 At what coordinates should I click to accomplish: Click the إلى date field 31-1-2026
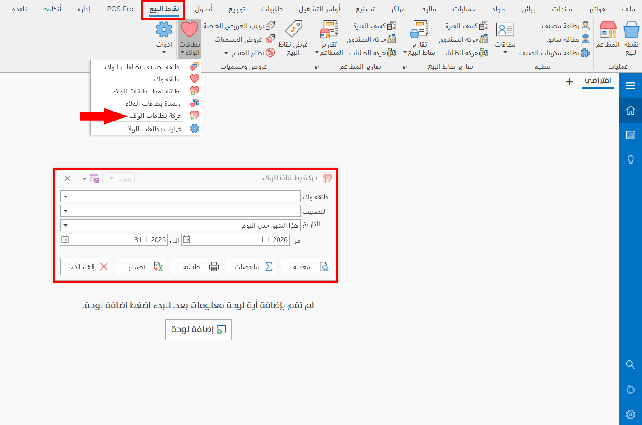click(114, 239)
